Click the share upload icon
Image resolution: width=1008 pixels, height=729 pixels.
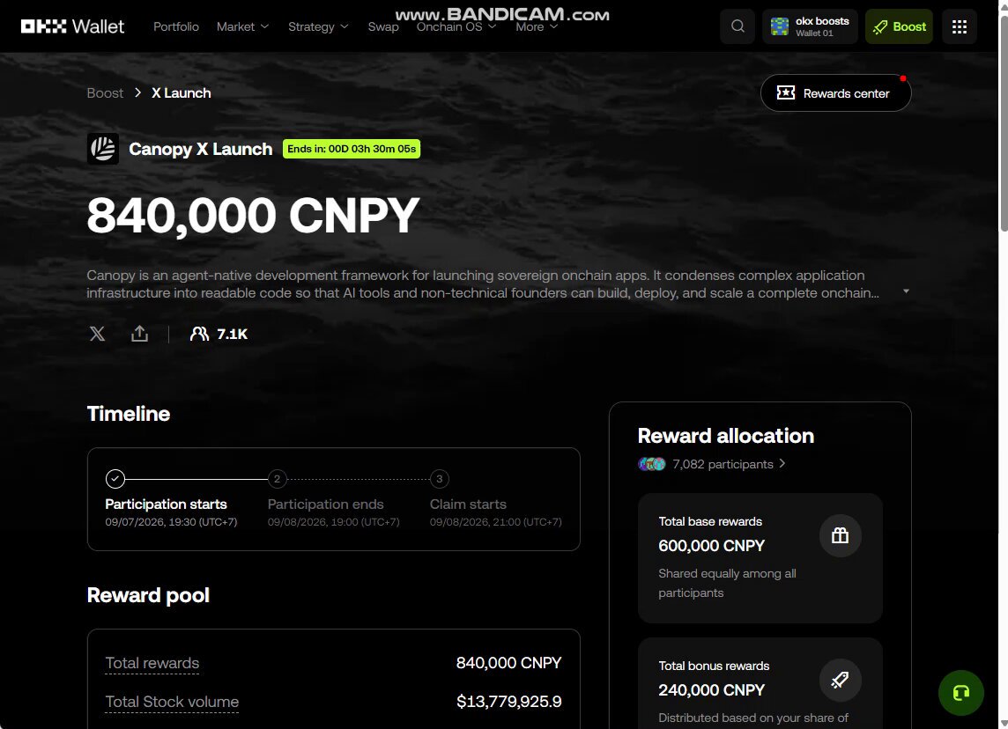click(x=139, y=334)
